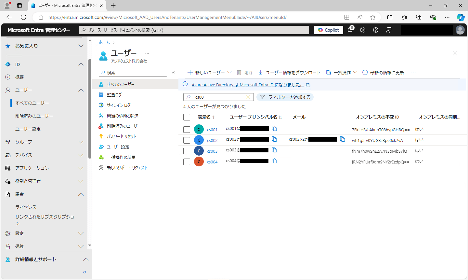This screenshot has height=280, width=468.
Task: Expand the 設定 navigation group
Action: coord(81,233)
